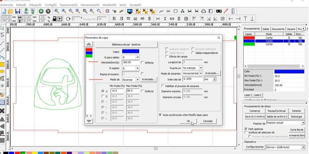This screenshot has width=309, height=154.
Task: Click the Descargar button
Action: (x=296, y=117)
